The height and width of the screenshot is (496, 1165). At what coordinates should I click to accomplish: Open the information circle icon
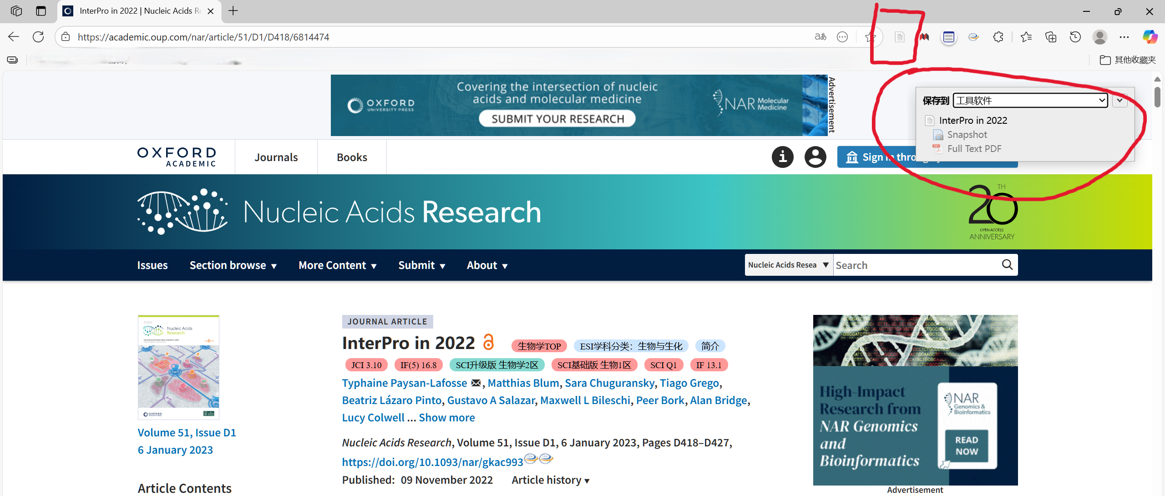click(783, 157)
